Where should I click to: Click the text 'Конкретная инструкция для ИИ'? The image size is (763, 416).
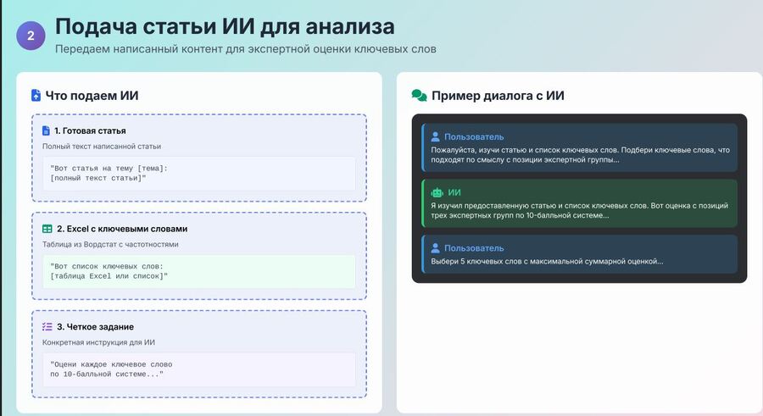tap(99, 342)
